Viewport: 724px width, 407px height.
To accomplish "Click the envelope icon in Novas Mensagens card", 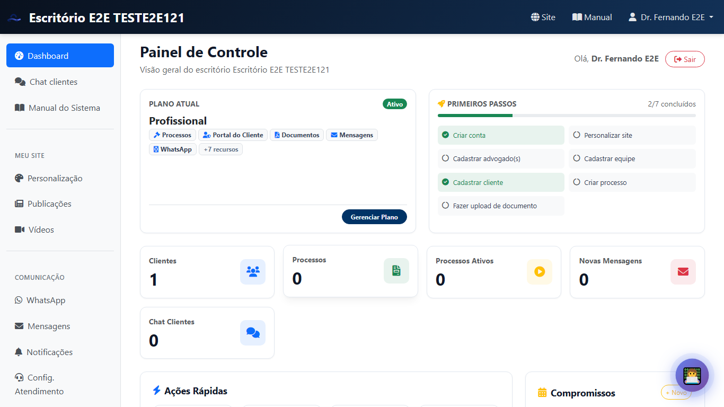I will pos(683,272).
